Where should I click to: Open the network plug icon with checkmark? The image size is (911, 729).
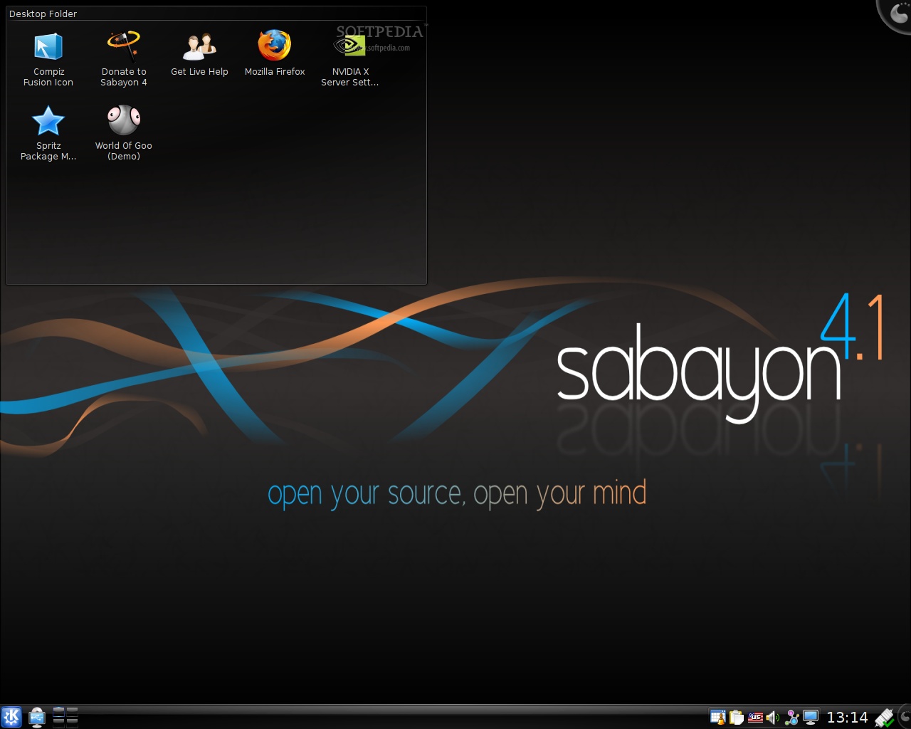[885, 717]
